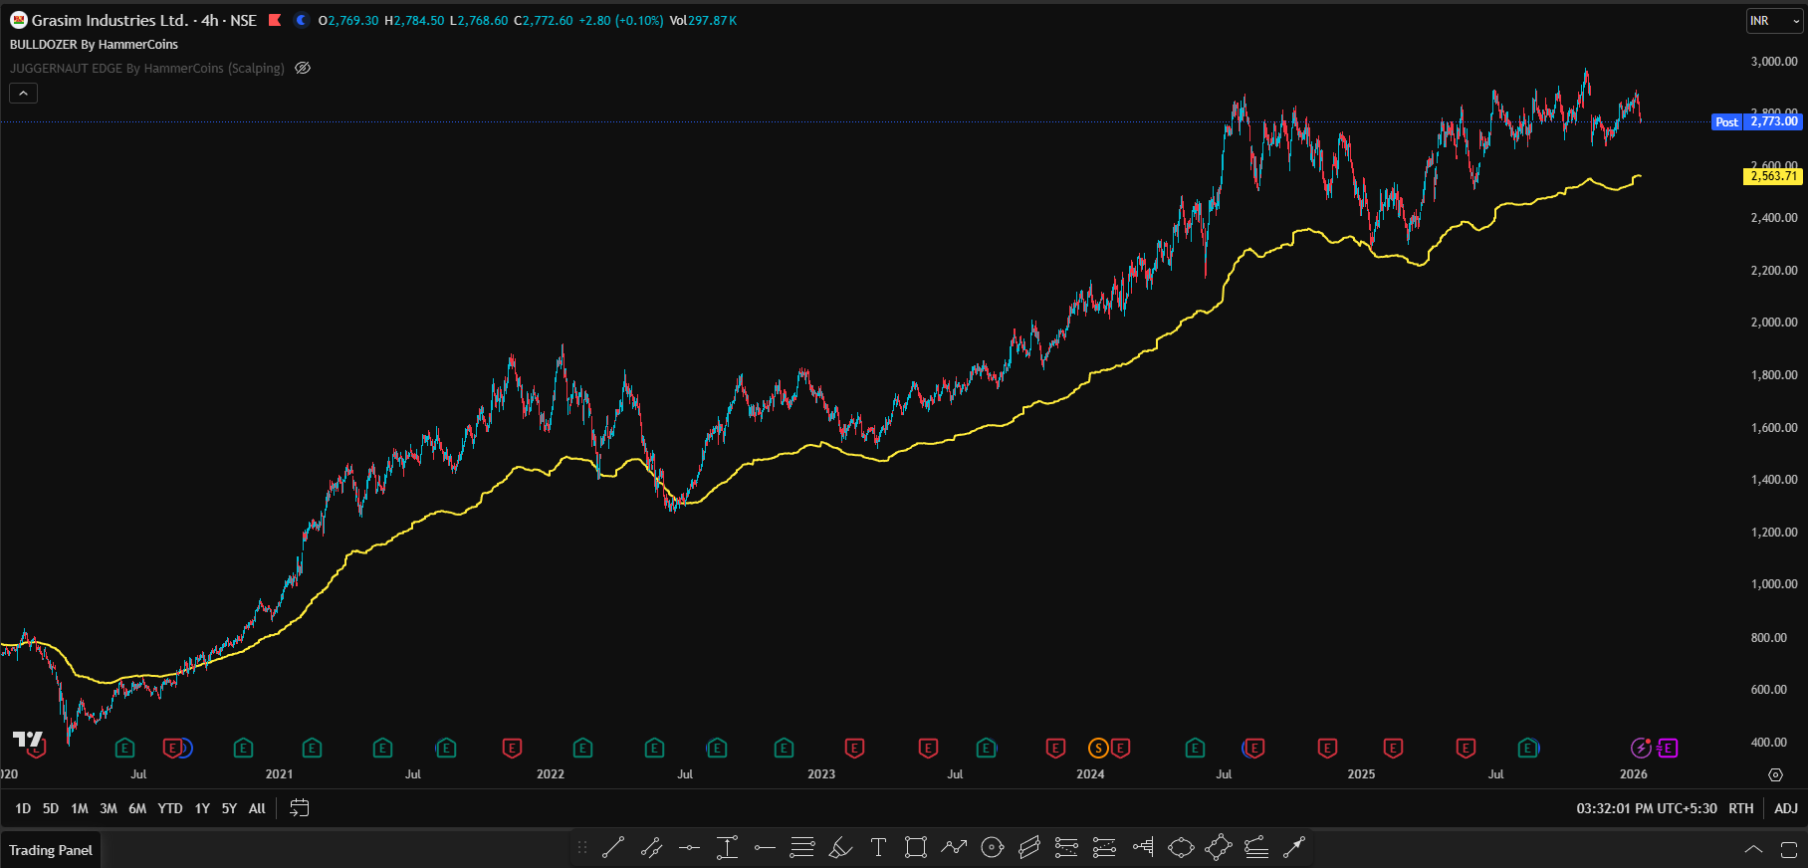
Task: Unhide the JUGGERNAUT EDGE indicator
Action: 303,69
